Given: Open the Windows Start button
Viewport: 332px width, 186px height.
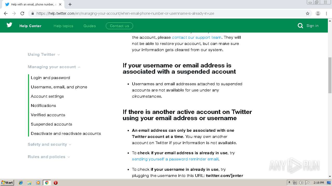Looking at the screenshot, I should [7, 183].
